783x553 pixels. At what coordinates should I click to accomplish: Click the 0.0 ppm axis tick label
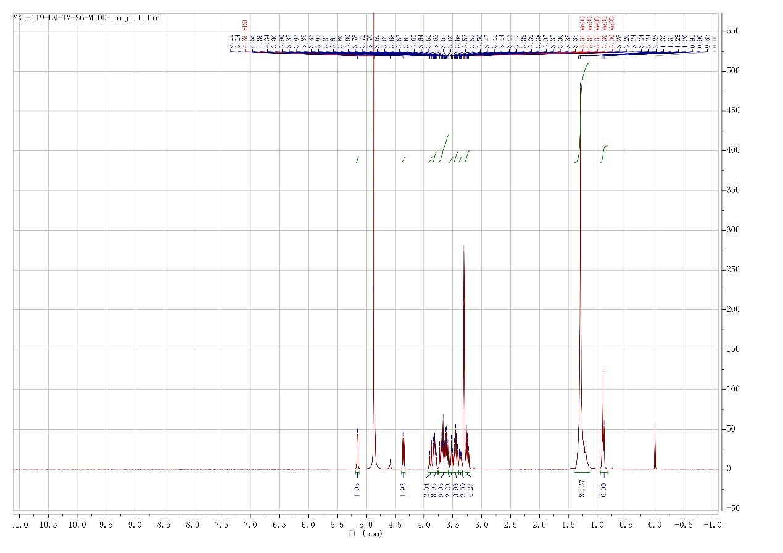[x=655, y=525]
